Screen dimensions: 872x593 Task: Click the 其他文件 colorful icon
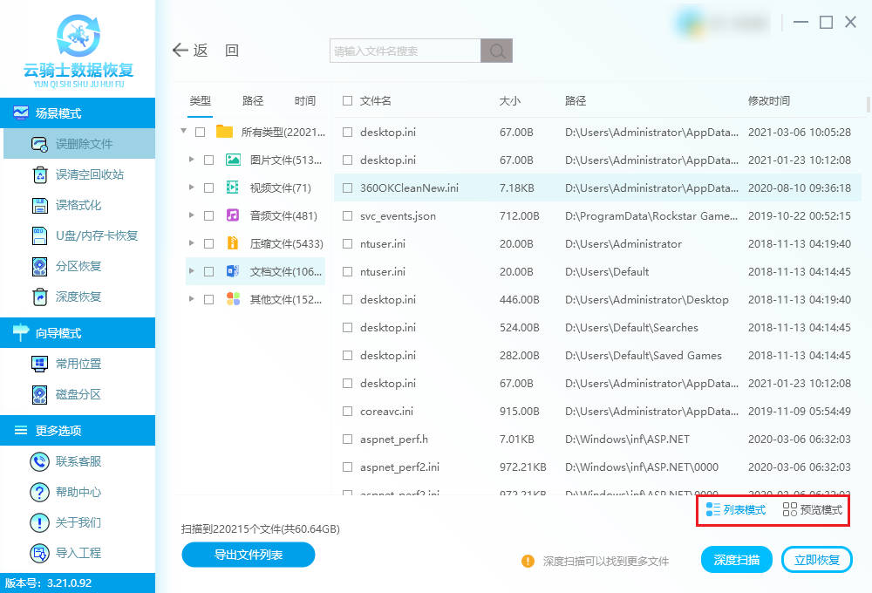[x=233, y=299]
